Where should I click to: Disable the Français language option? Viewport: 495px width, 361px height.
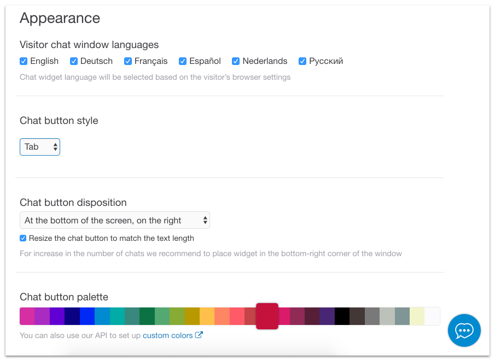click(x=128, y=61)
